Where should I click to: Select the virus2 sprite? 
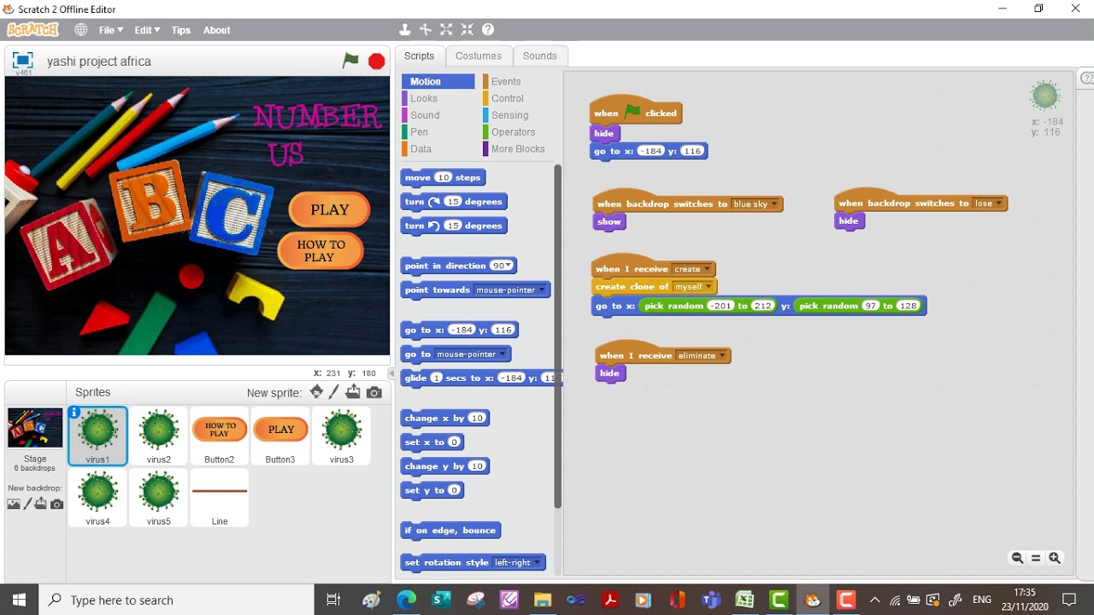tap(159, 436)
